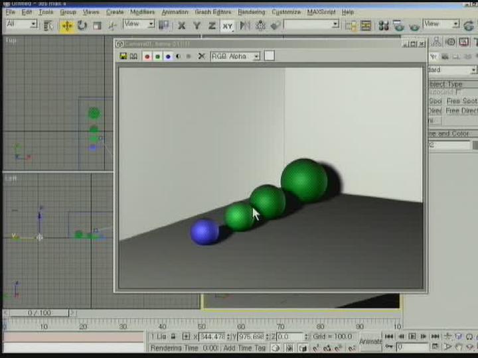This screenshot has width=478, height=358.
Task: Clear the render window image with the X icon
Action: tap(201, 56)
